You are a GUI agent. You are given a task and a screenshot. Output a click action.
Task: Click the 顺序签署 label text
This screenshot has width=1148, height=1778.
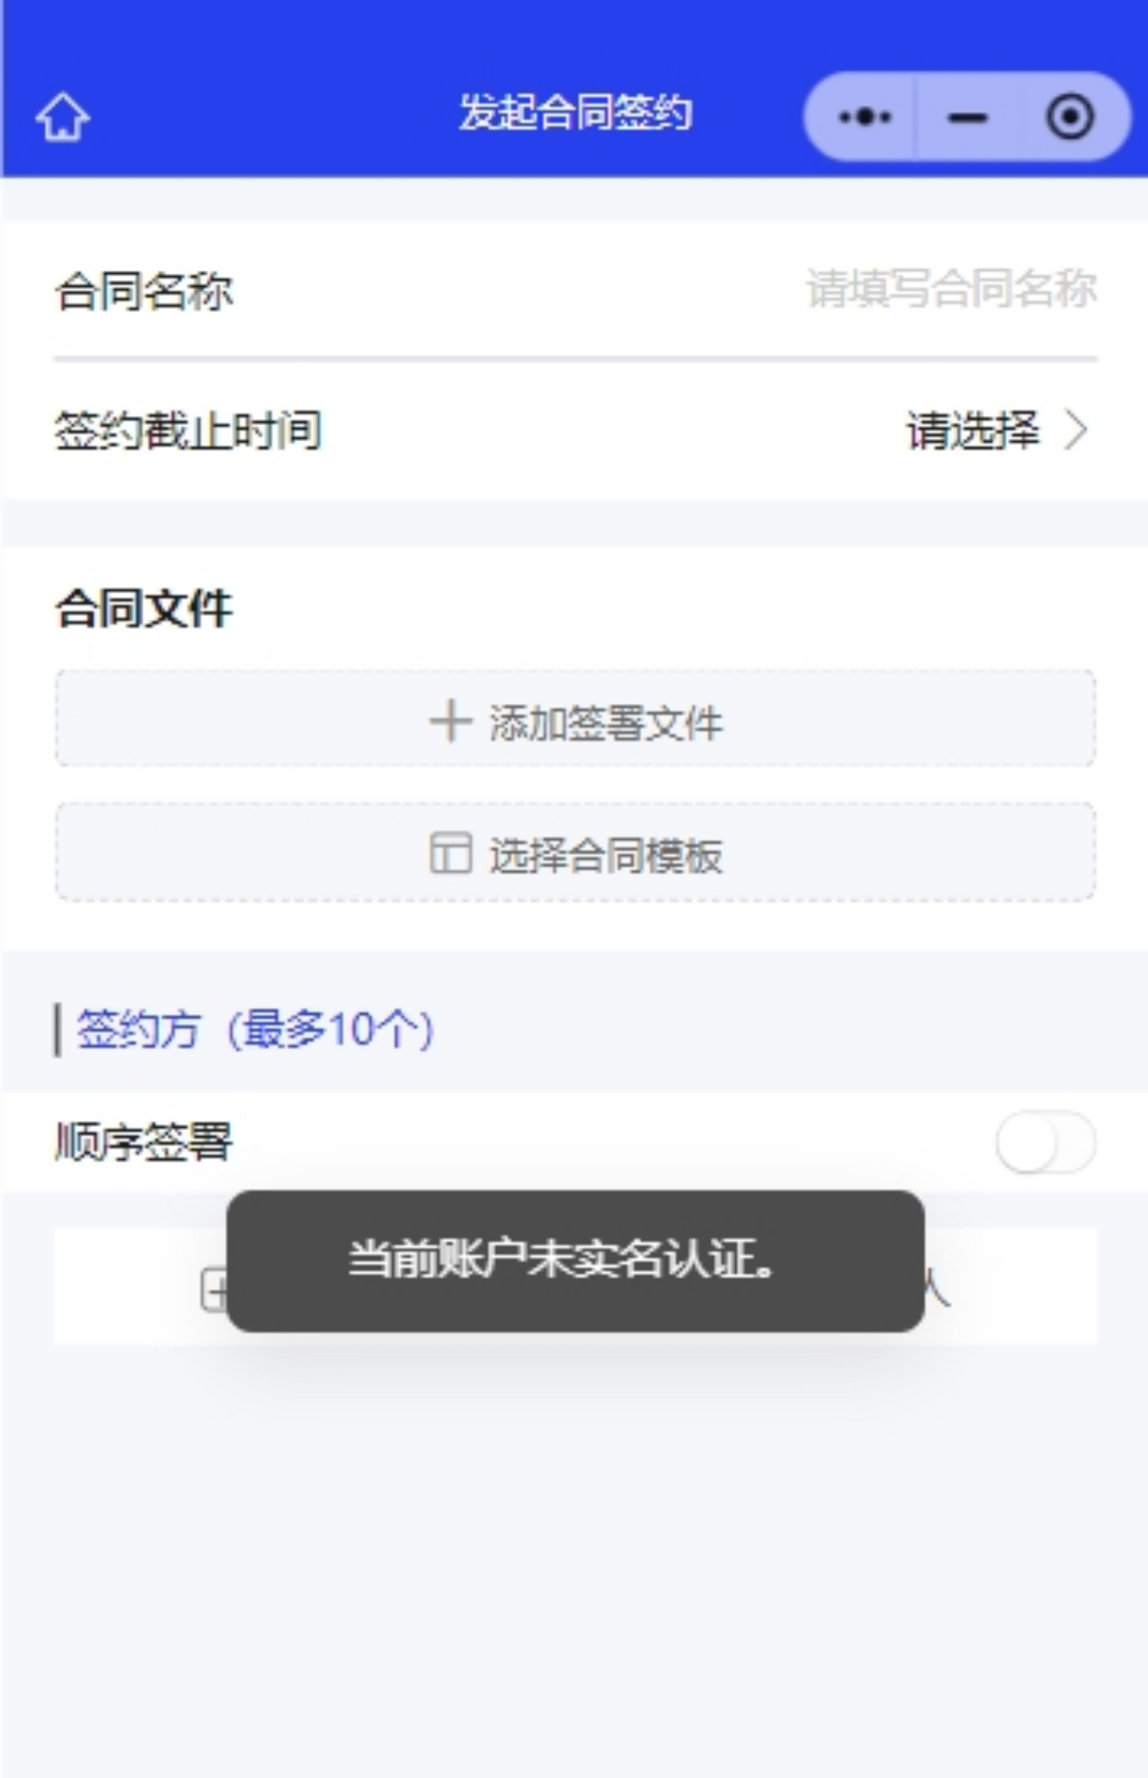[x=144, y=1141]
